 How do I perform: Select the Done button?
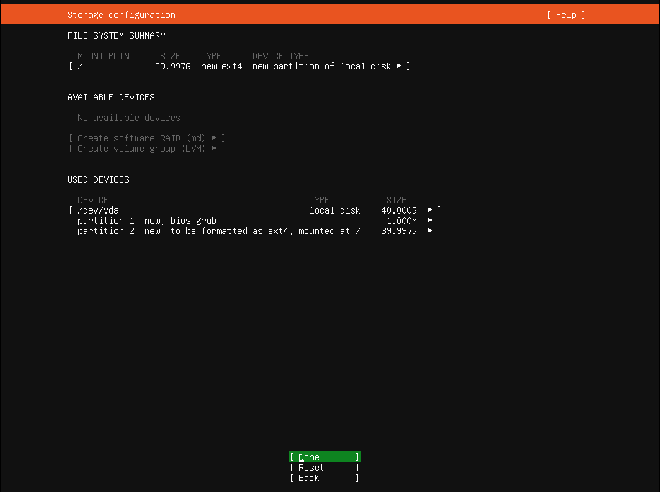324,457
